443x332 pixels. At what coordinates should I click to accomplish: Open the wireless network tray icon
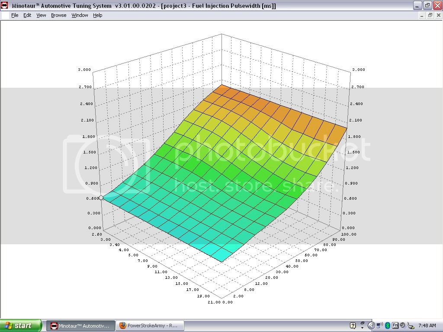click(x=380, y=326)
